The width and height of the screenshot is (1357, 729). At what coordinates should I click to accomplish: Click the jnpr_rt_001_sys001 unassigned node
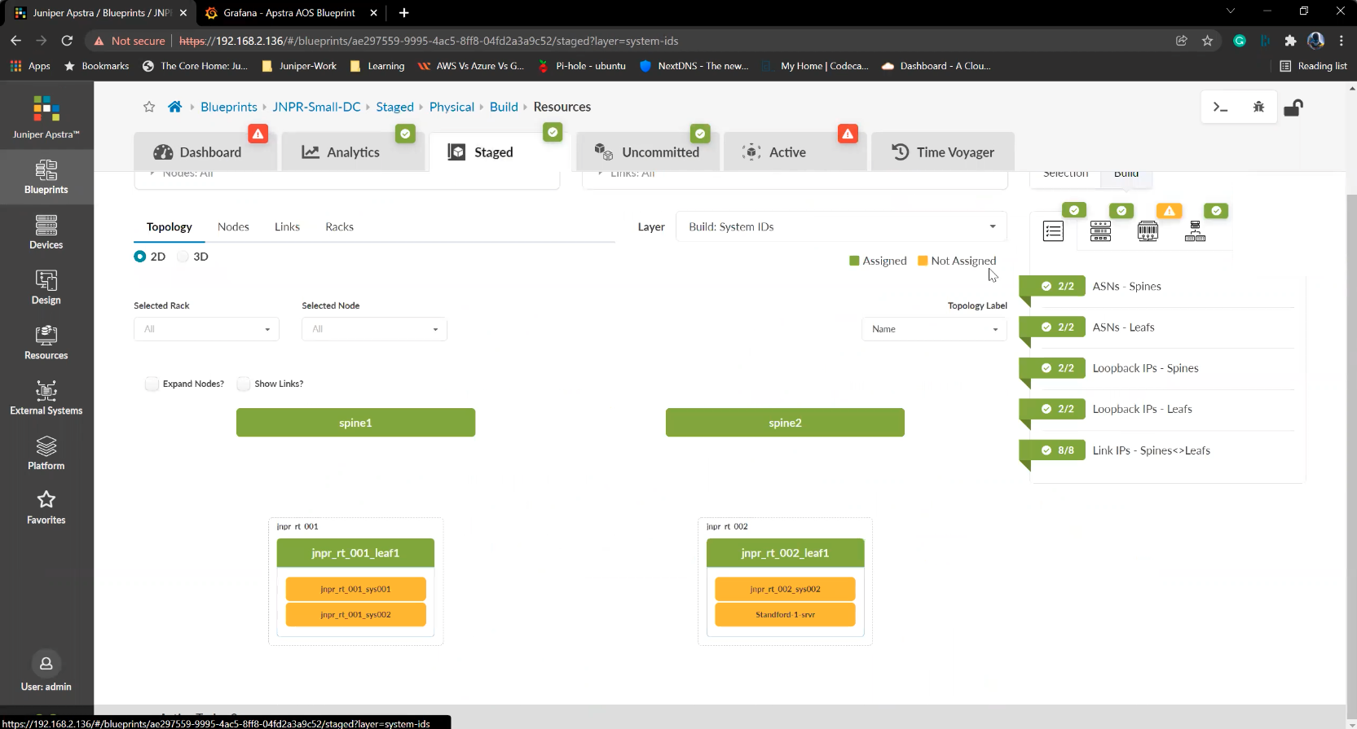tap(355, 589)
